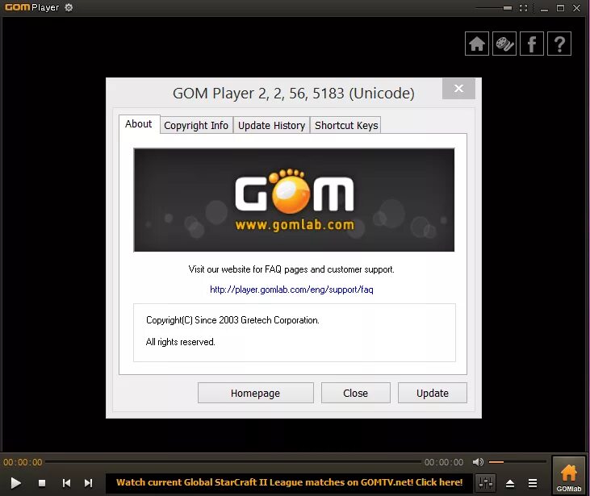Screen dimensions: 590x496
Task: Open the GOMTV.net StarCraft II banner
Action: tap(290, 482)
